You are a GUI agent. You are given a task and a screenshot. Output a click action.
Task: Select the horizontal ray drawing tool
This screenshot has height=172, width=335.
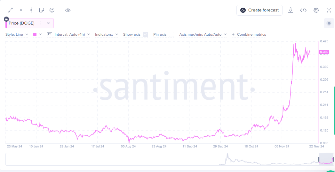point(21,10)
